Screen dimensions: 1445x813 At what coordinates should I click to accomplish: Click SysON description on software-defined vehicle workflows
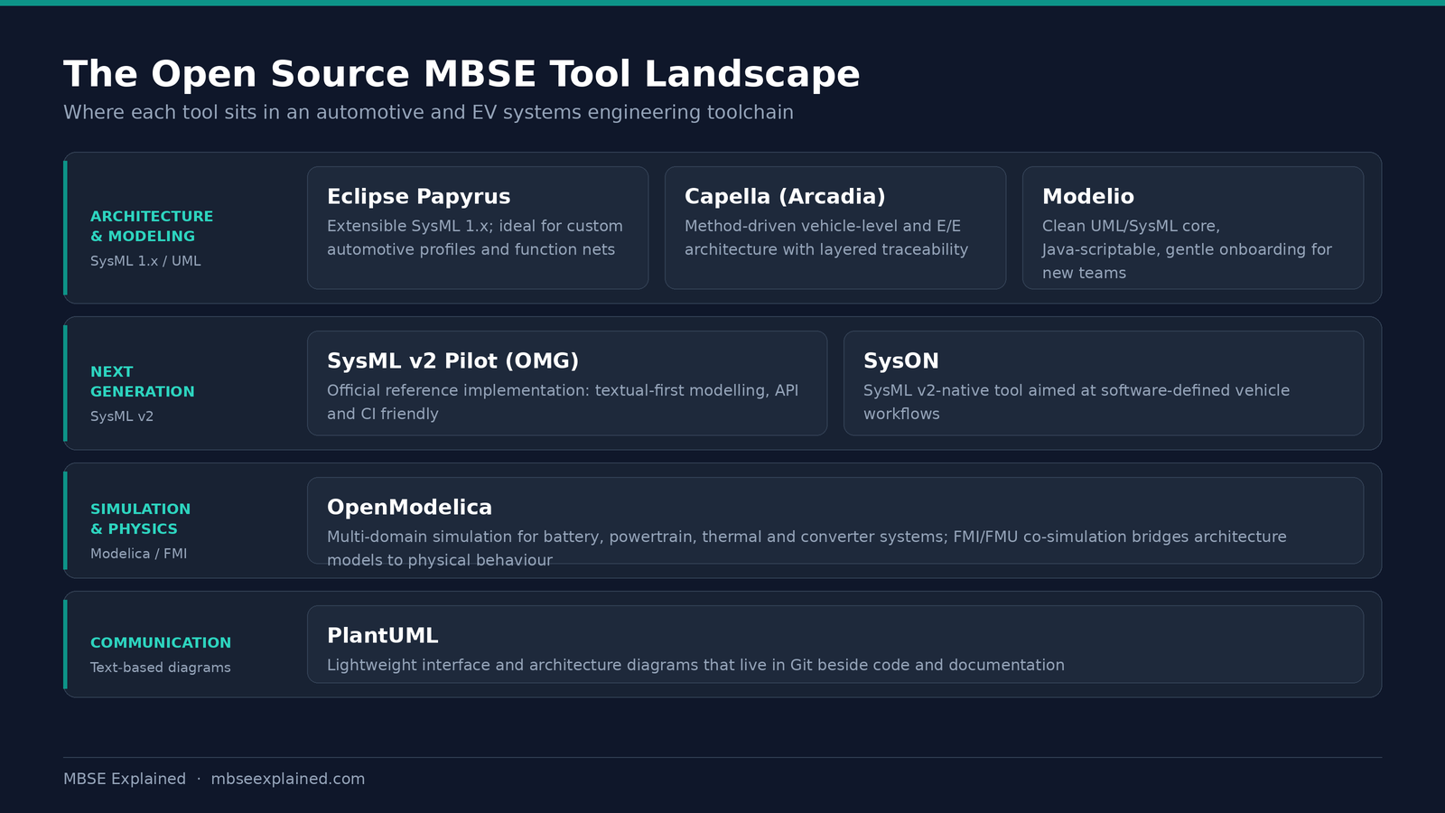pos(1077,402)
